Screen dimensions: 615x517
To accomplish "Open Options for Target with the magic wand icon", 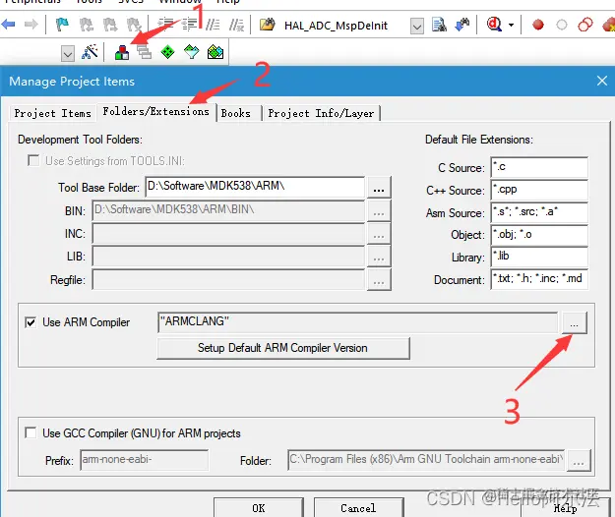I will (90, 52).
